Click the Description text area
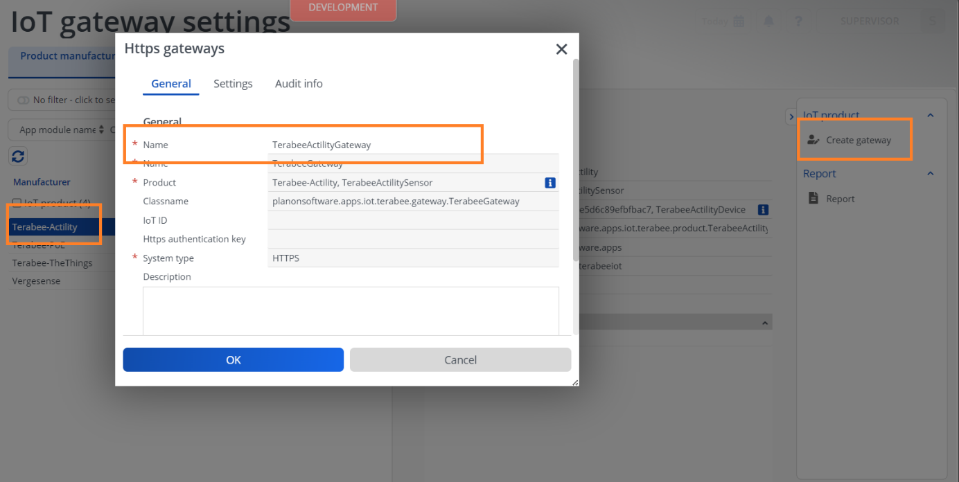959x482 pixels. pyautogui.click(x=351, y=311)
